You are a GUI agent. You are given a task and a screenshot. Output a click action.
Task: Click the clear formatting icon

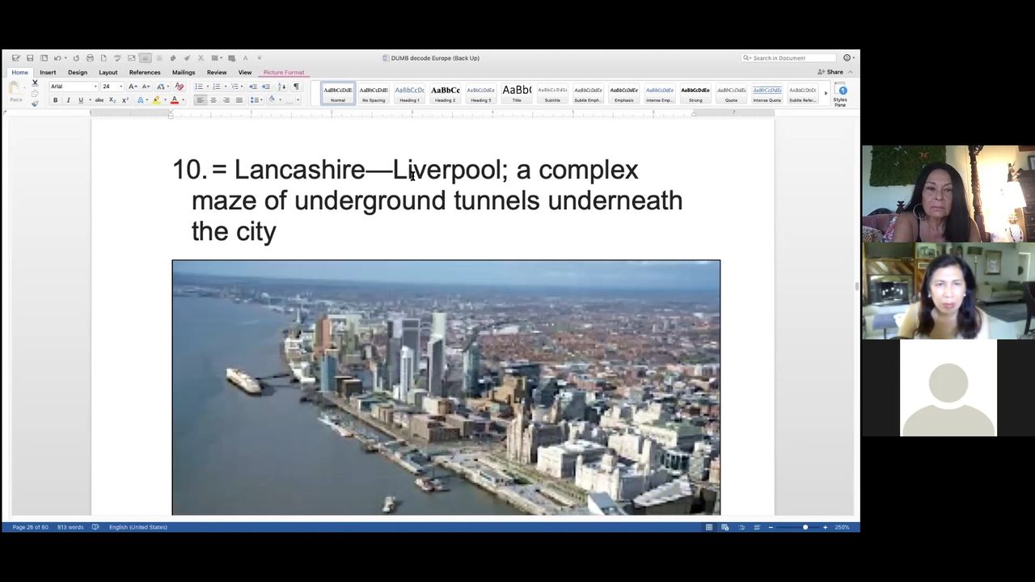coord(180,86)
